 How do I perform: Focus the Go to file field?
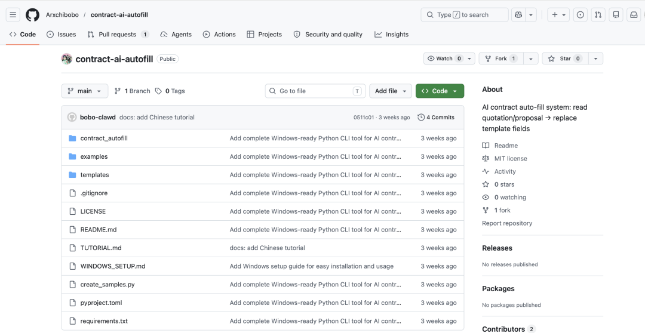[x=315, y=91]
